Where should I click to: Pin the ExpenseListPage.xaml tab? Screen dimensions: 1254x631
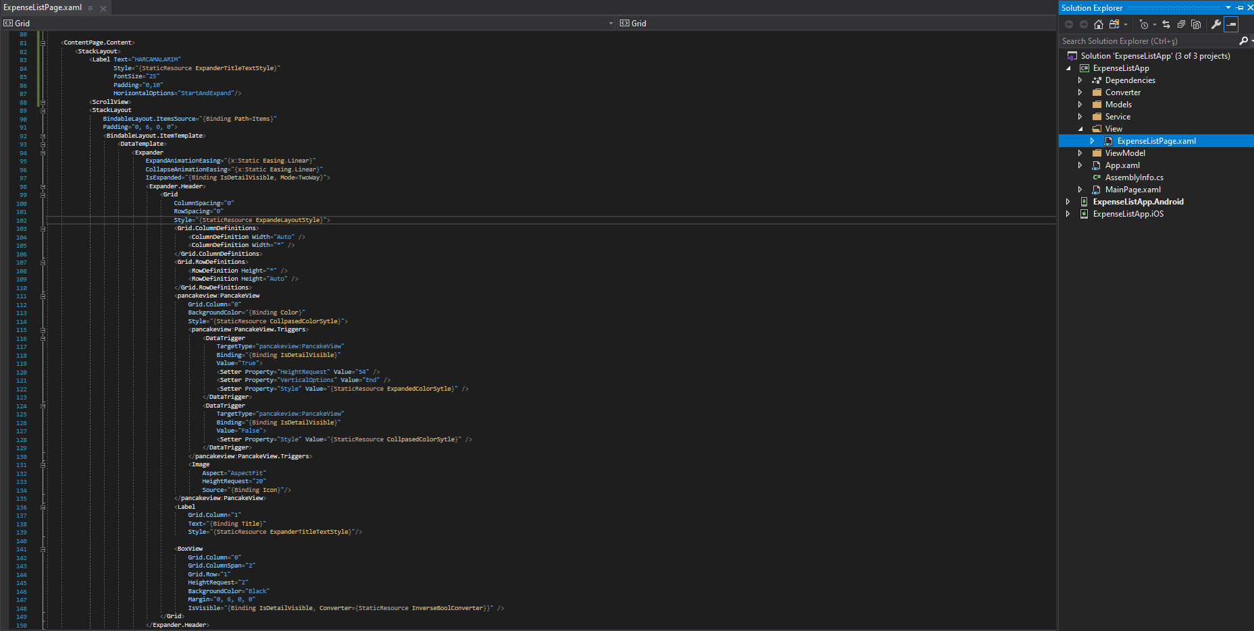point(90,8)
